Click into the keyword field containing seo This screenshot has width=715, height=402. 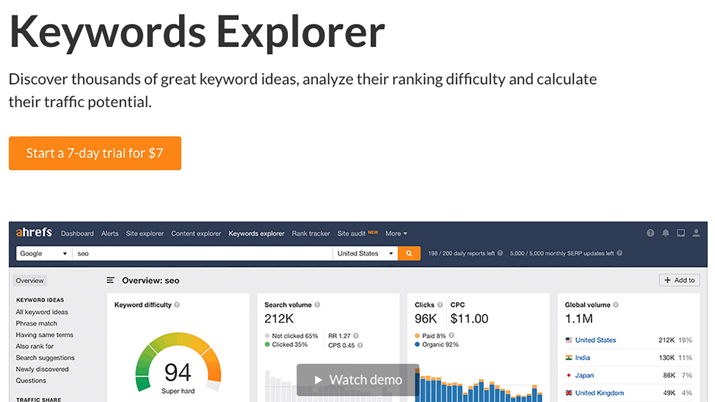202,253
